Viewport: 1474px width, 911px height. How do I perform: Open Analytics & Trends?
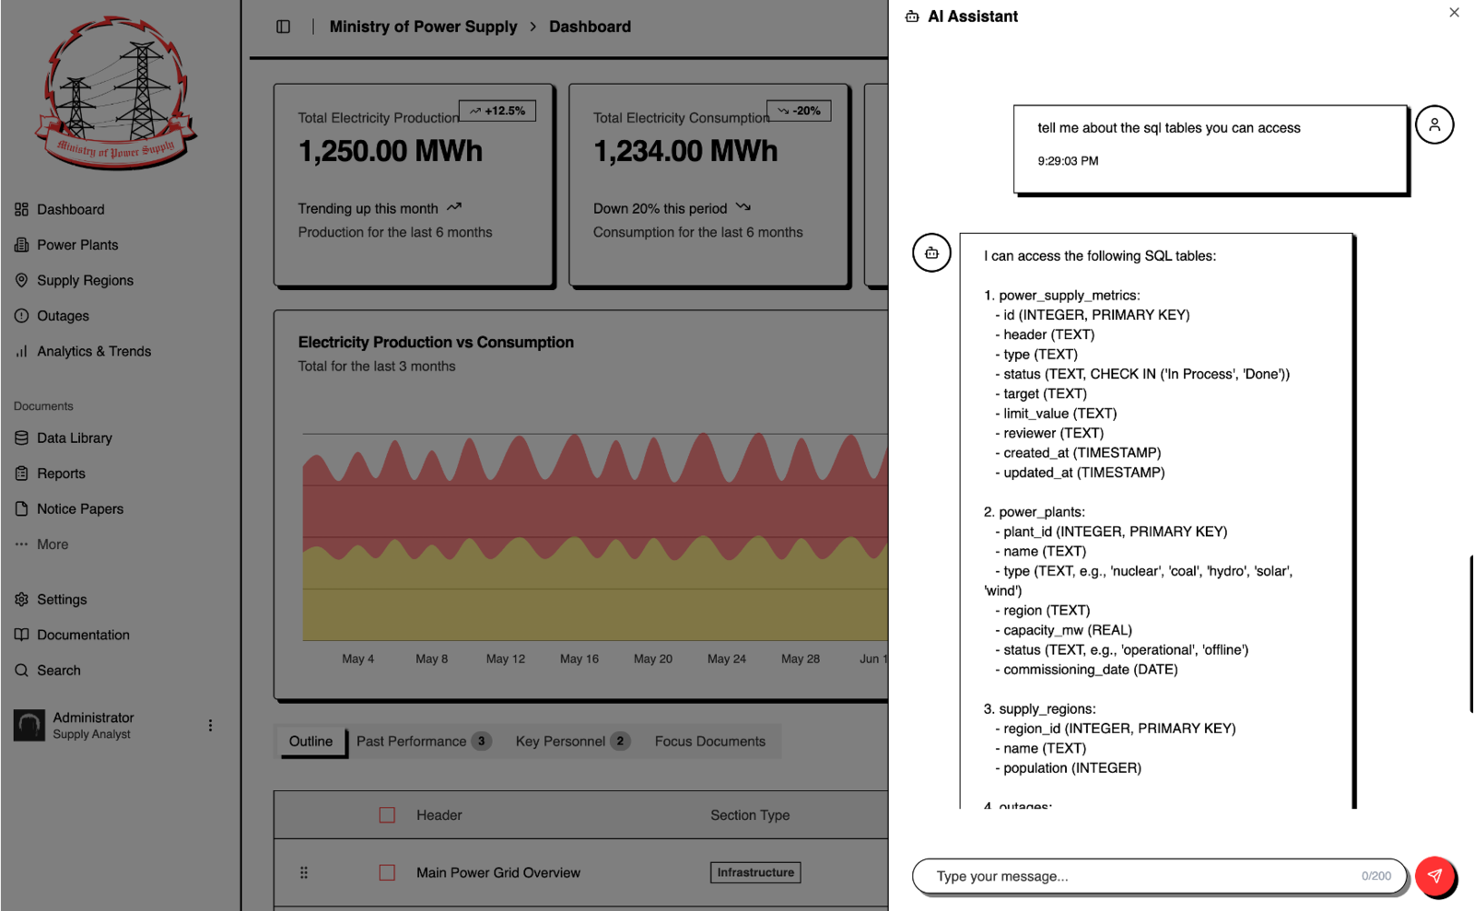(x=94, y=351)
